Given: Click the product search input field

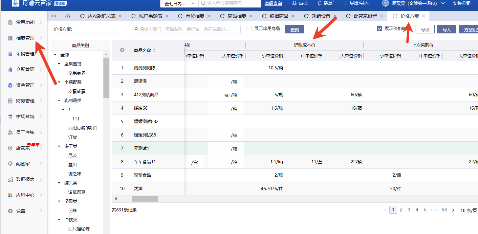Looking at the screenshot, I should tap(185, 29).
